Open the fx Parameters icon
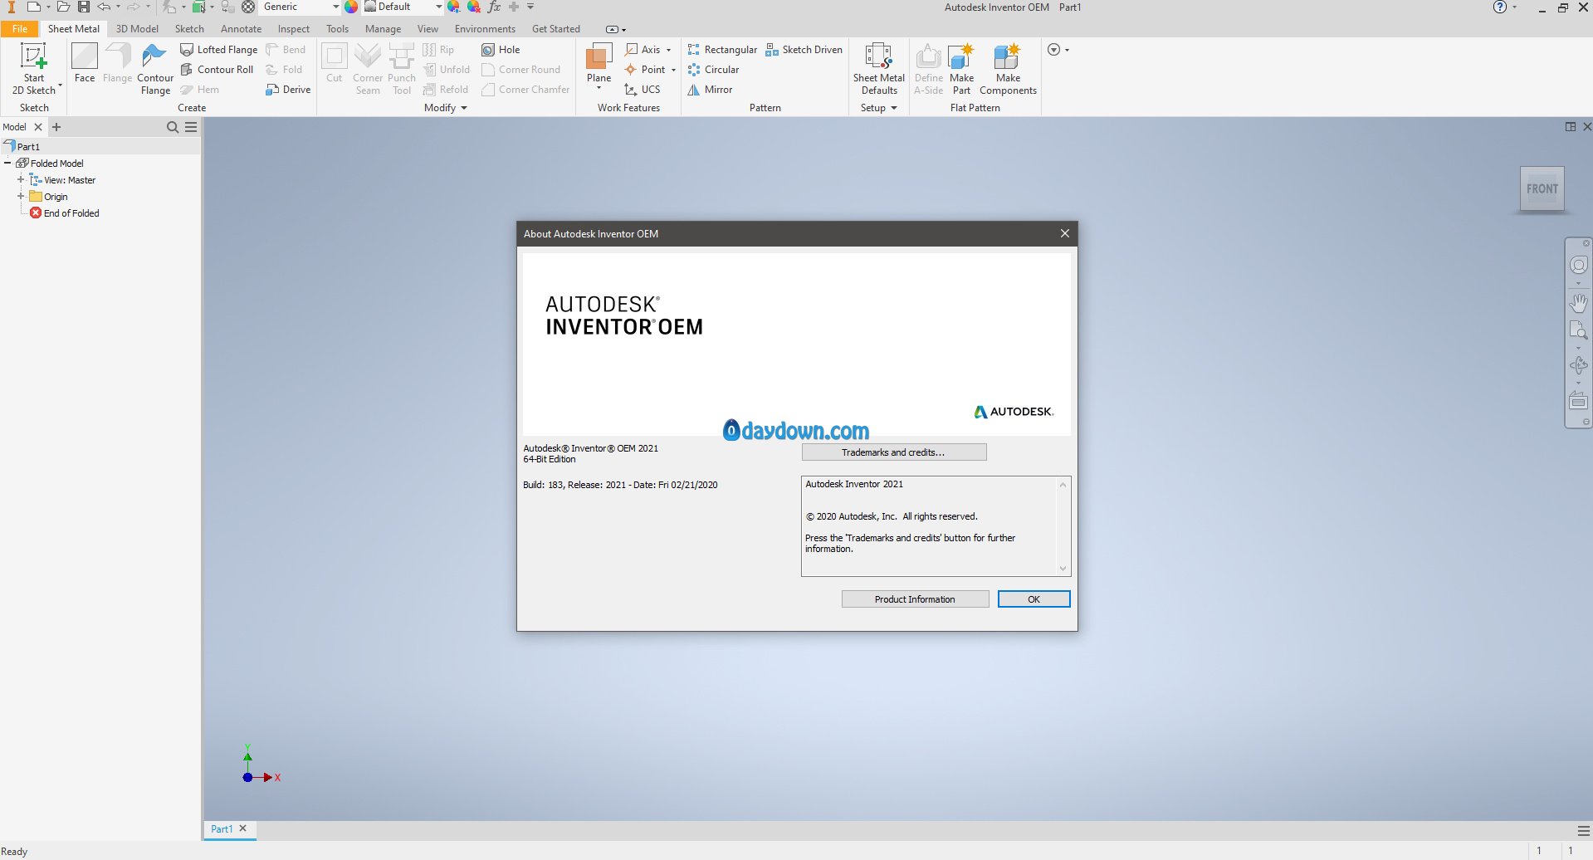Image resolution: width=1593 pixels, height=860 pixels. (x=494, y=7)
